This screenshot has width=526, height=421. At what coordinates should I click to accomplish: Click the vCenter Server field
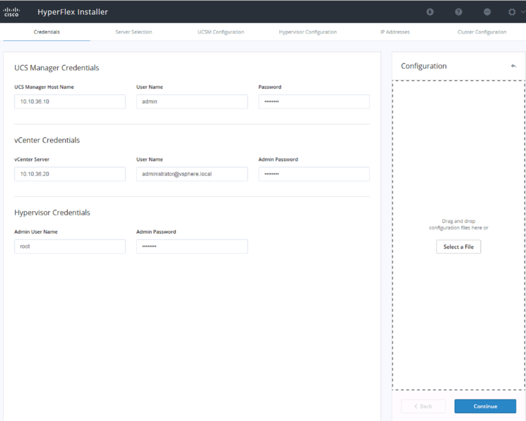(x=70, y=174)
